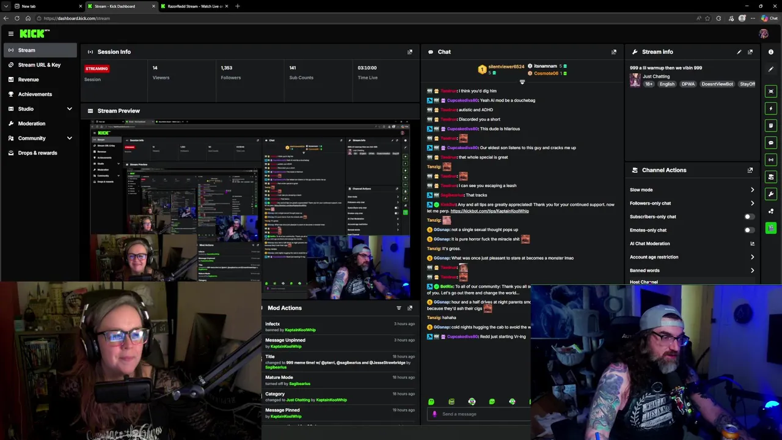The image size is (782, 440).
Task: Open the Mod Actions filter icon
Action: pos(399,308)
